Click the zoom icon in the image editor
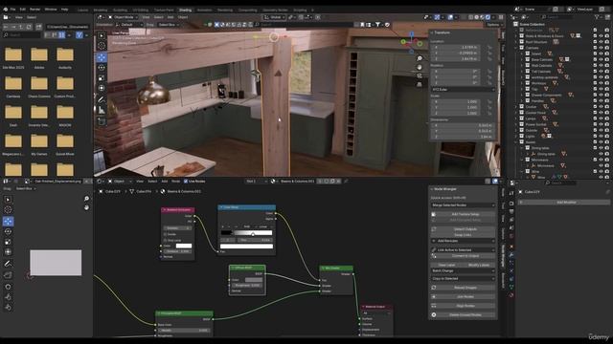This screenshot has width=613, height=344. (x=86, y=199)
